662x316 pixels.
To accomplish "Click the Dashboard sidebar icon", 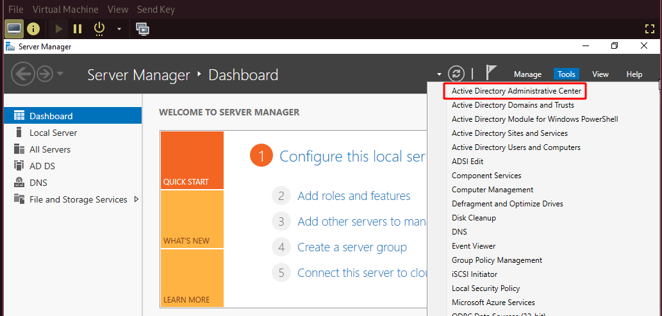I will [x=19, y=116].
